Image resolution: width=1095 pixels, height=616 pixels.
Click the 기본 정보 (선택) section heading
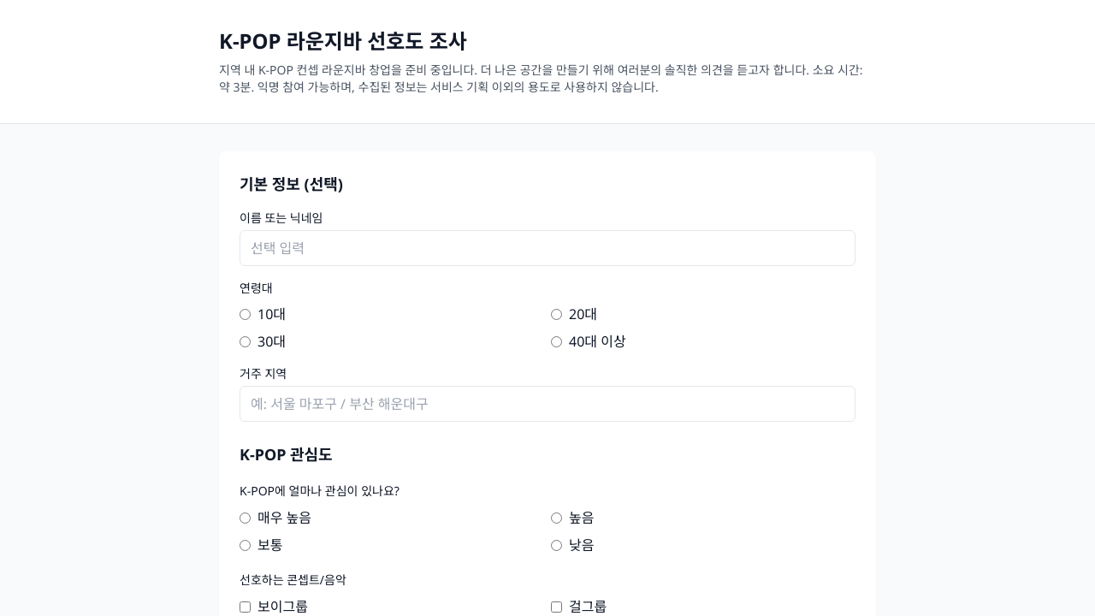coord(291,184)
